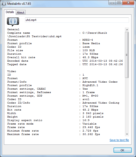The image size is (136, 157).
Task: Click the Video section heading
Action: point(11,71)
